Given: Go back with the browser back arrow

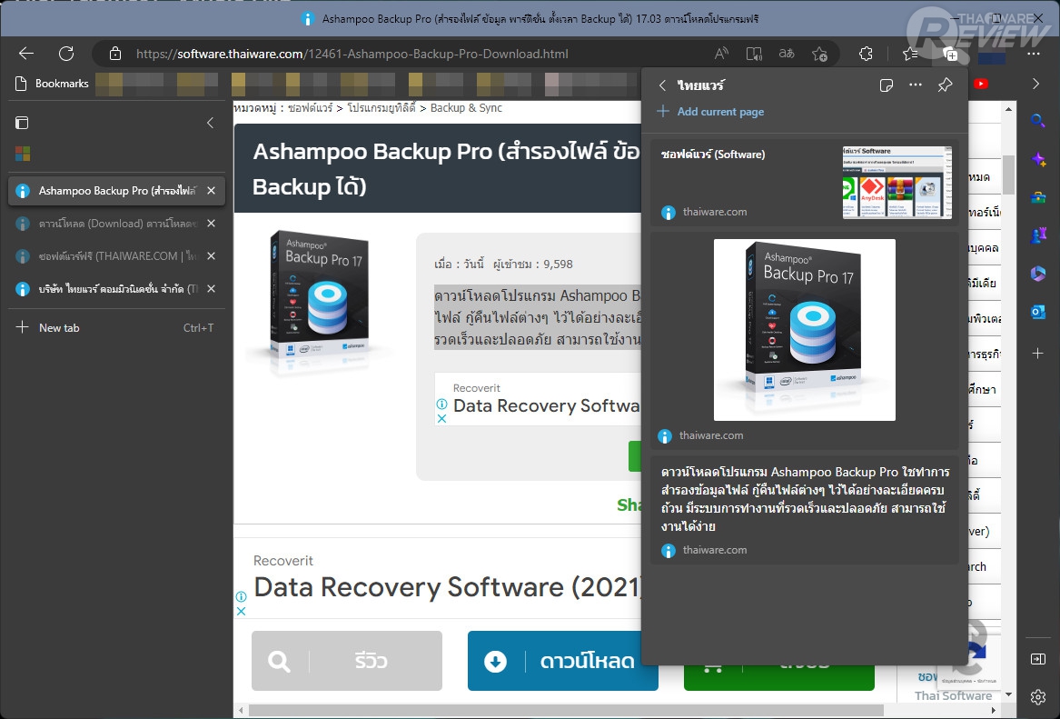Looking at the screenshot, I should 25,54.
